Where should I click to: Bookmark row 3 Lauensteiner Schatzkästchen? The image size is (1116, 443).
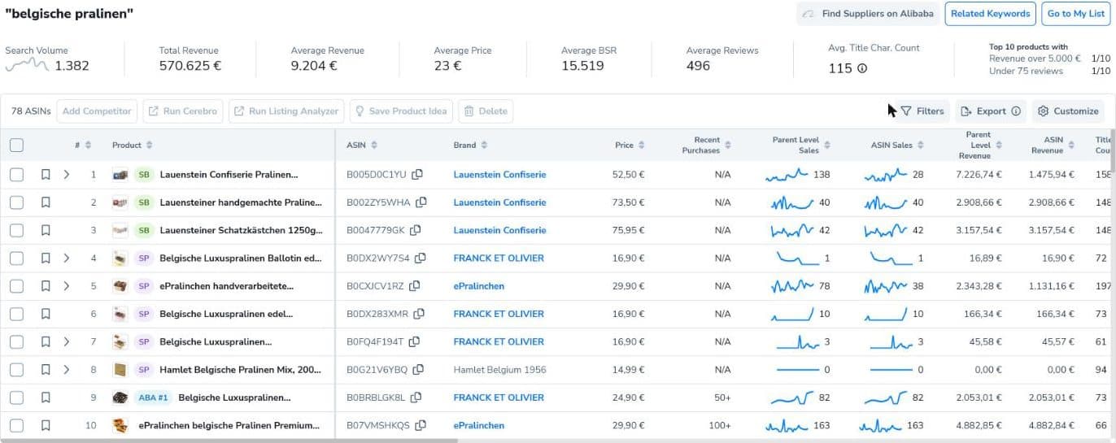46,230
